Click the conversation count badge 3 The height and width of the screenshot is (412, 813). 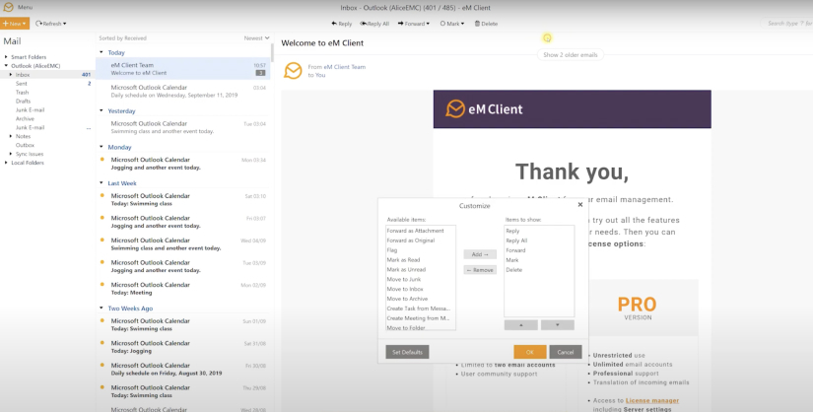(x=260, y=73)
